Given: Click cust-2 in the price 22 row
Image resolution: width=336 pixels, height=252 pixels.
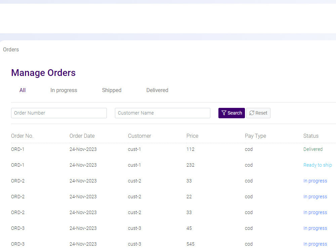Looking at the screenshot, I should (135, 197).
